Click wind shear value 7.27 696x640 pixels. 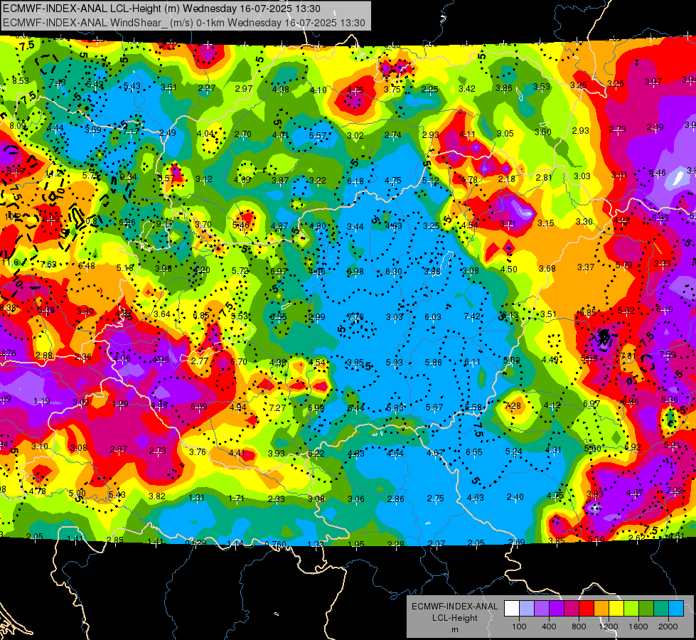click(x=277, y=407)
